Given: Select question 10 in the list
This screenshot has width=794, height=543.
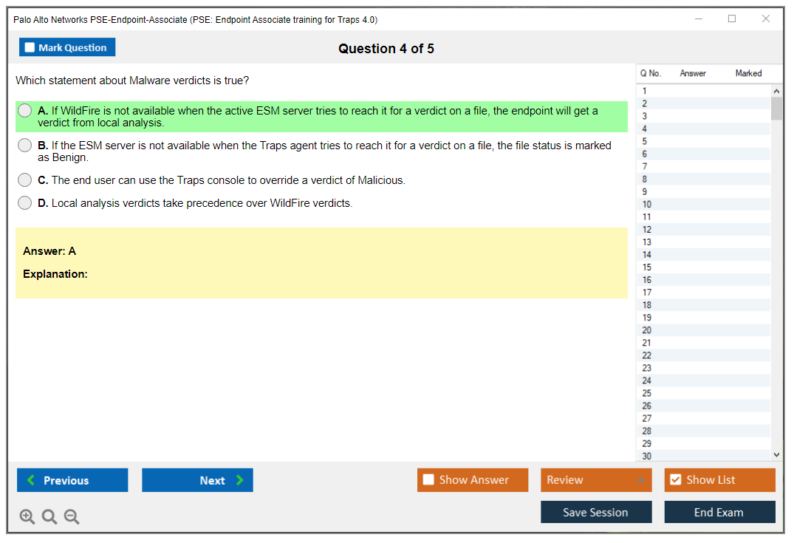Looking at the screenshot, I should pos(647,205).
